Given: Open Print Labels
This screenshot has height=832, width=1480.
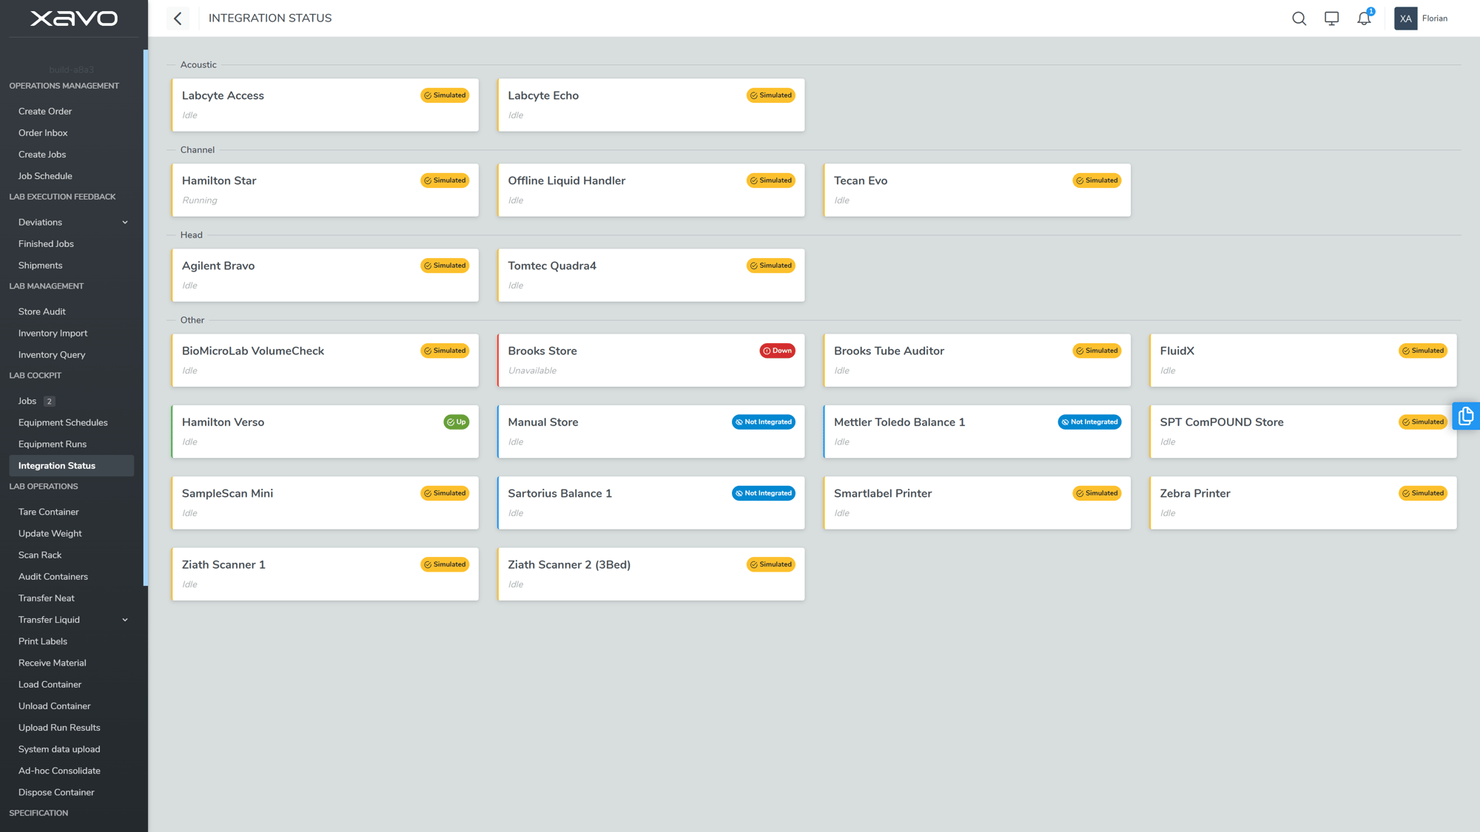Looking at the screenshot, I should (43, 642).
